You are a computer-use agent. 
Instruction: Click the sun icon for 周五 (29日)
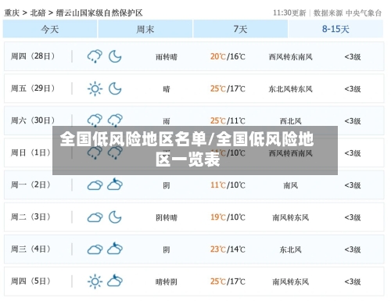pos(95,88)
